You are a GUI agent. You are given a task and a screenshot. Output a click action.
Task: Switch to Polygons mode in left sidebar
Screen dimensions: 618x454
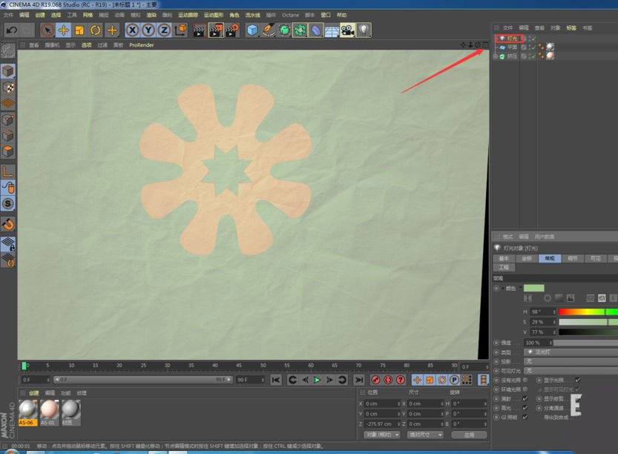pyautogui.click(x=8, y=151)
